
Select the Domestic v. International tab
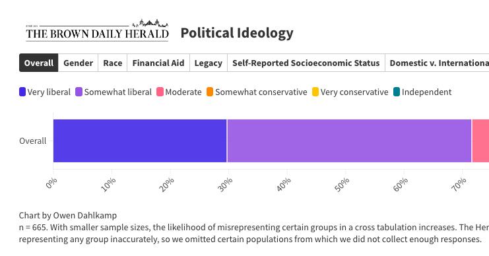point(437,63)
